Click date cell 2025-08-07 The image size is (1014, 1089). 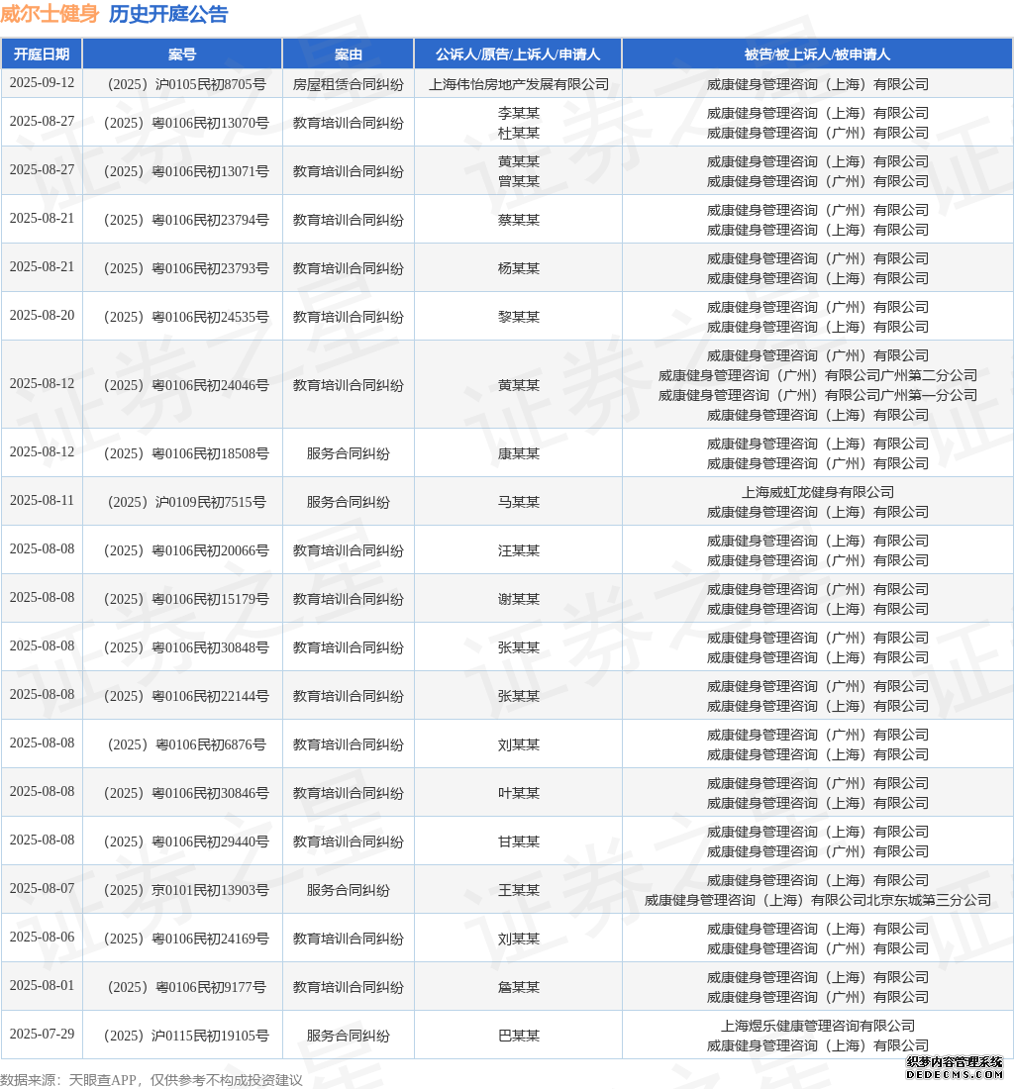tap(42, 888)
